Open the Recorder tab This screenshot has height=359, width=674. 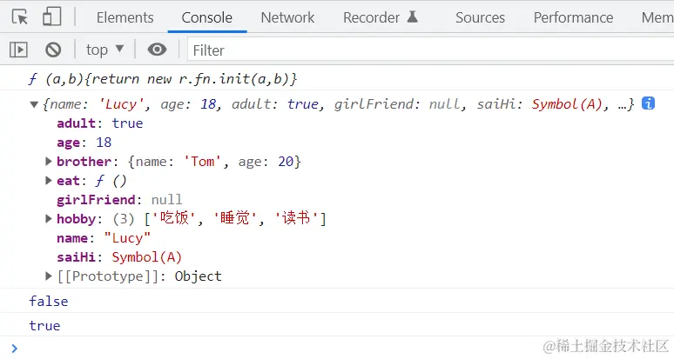pos(371,17)
